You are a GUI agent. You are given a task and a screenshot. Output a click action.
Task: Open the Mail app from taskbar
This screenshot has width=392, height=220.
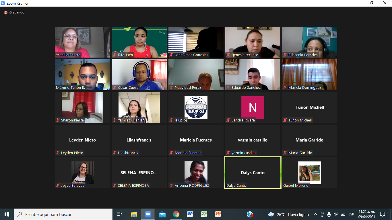coord(162,214)
